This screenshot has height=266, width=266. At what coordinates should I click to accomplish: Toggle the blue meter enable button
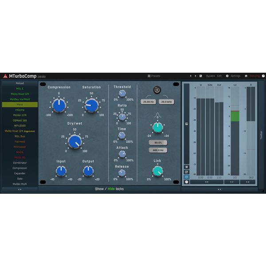187,177
